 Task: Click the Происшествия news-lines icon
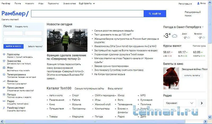coord(4,88)
